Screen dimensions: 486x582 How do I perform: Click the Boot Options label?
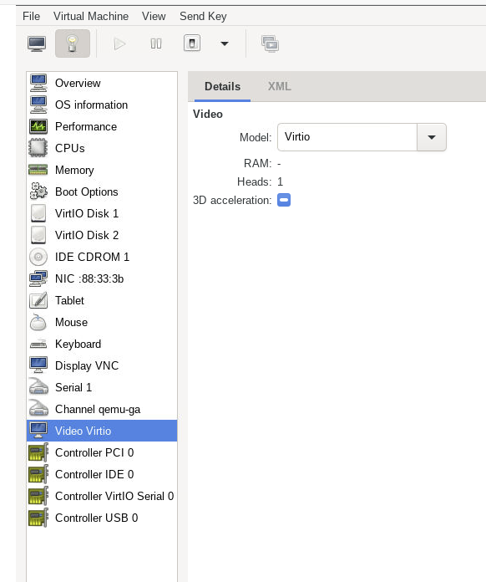coord(87,191)
